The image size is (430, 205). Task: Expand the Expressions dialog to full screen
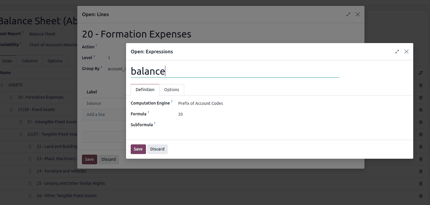(x=397, y=52)
